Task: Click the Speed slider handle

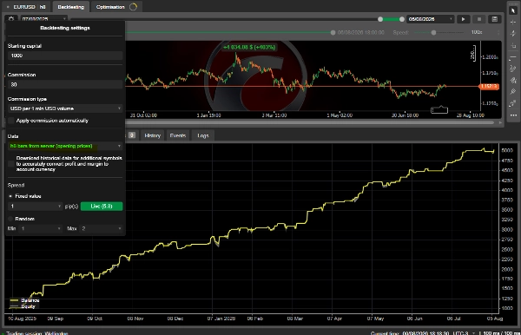Action: click(433, 32)
